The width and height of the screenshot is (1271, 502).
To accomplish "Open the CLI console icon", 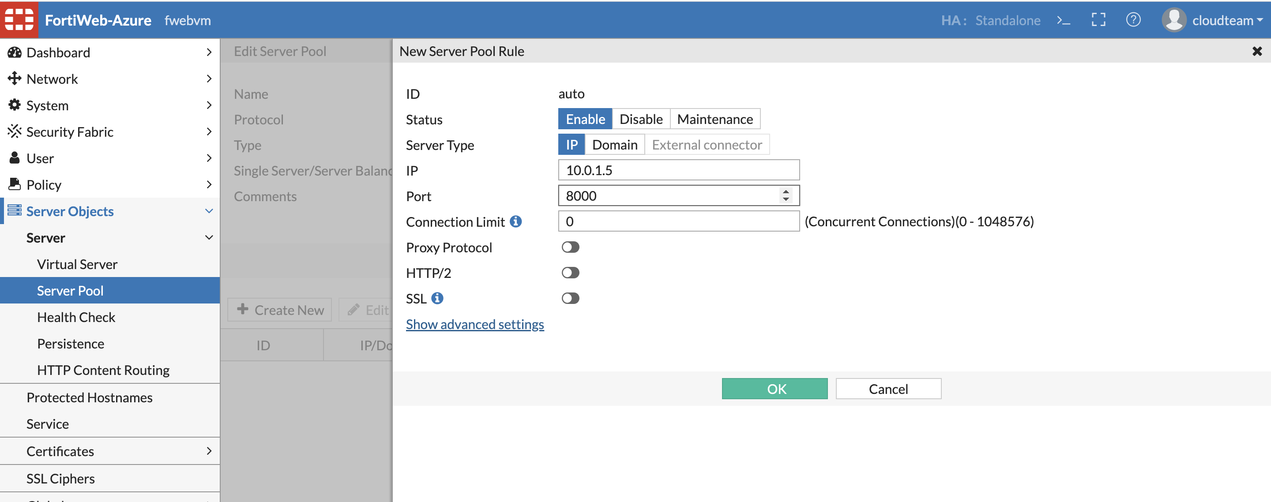I will tap(1063, 20).
